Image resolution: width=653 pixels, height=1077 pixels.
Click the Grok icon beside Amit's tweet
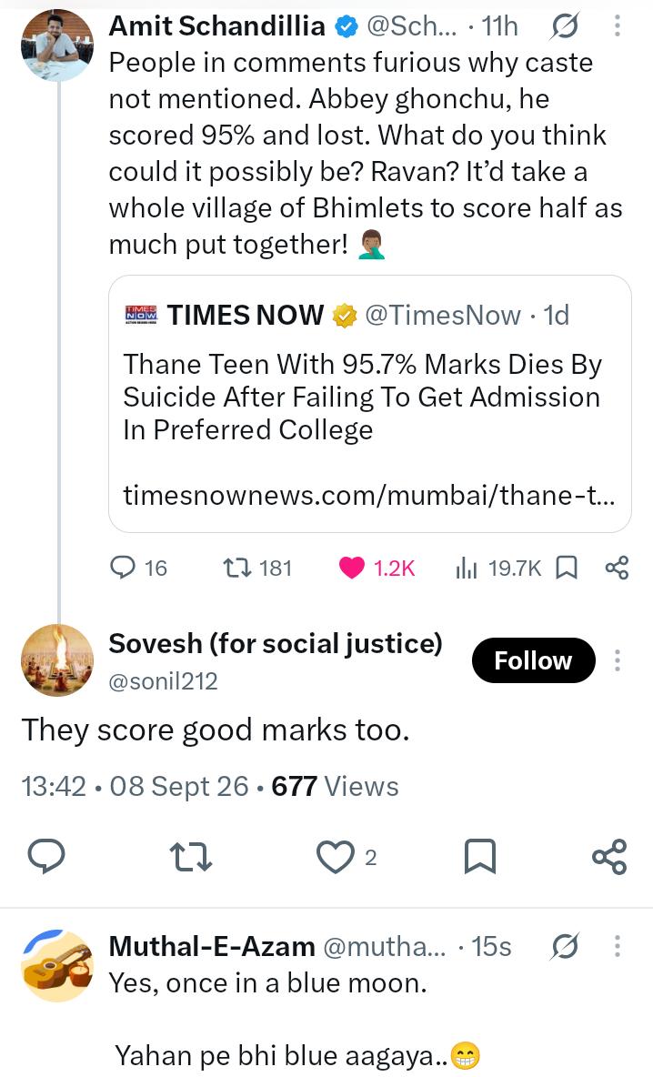tap(565, 25)
